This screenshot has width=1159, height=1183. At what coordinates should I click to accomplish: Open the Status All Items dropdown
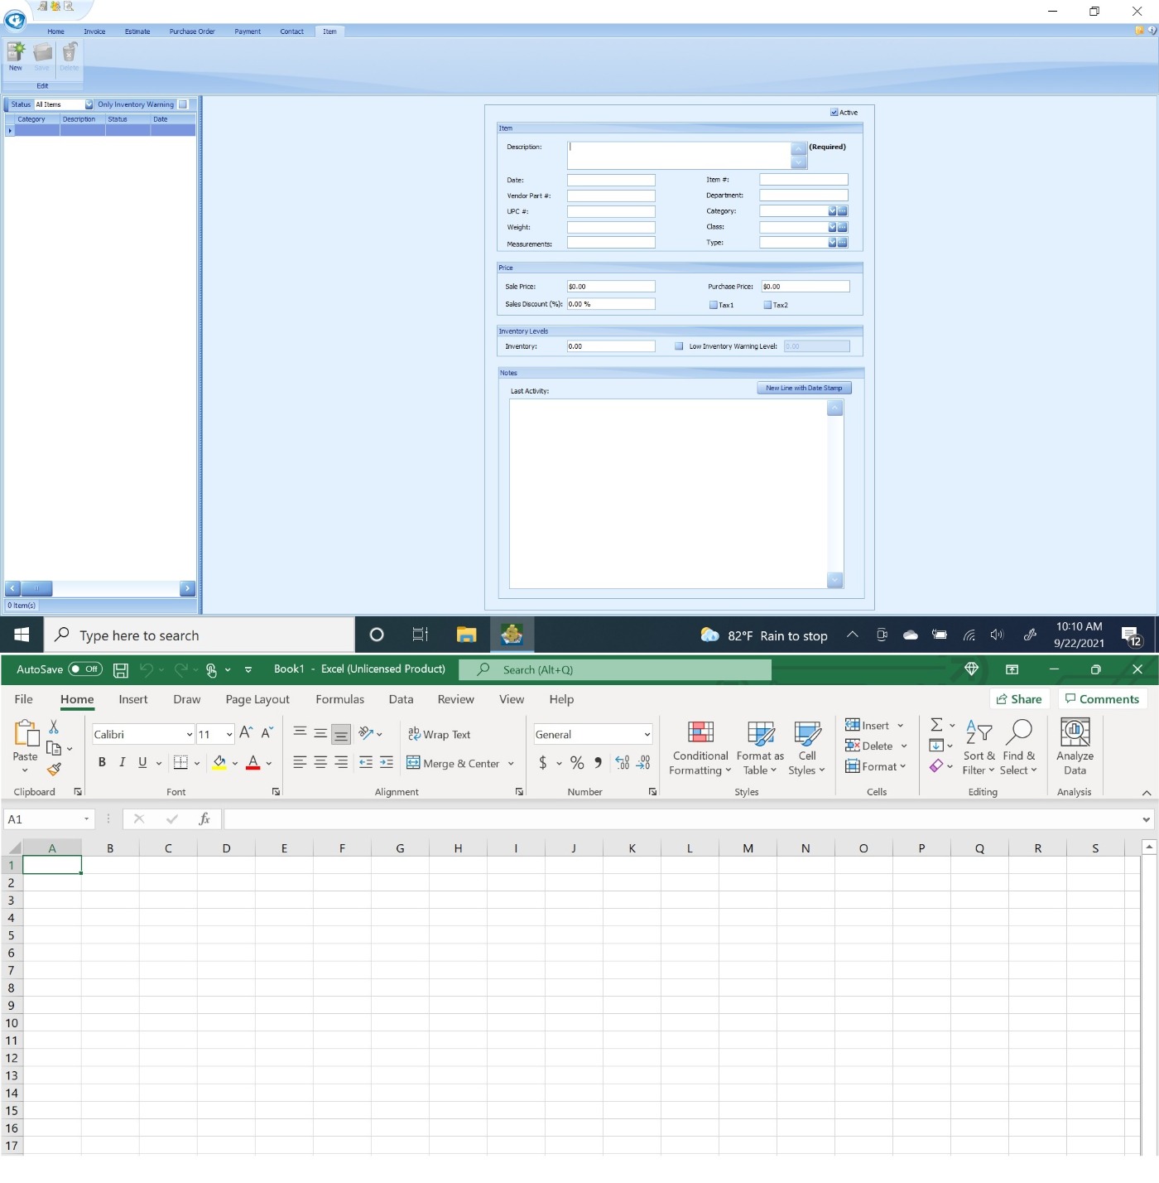[89, 104]
